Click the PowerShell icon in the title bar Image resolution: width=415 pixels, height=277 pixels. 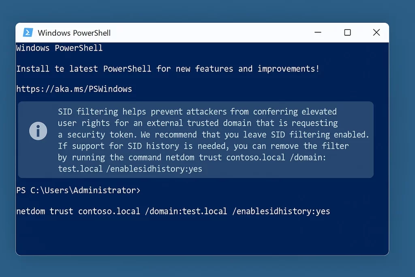click(28, 32)
